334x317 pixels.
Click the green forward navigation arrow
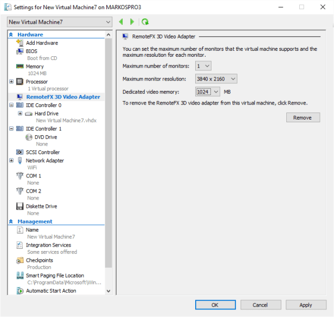[132, 22]
